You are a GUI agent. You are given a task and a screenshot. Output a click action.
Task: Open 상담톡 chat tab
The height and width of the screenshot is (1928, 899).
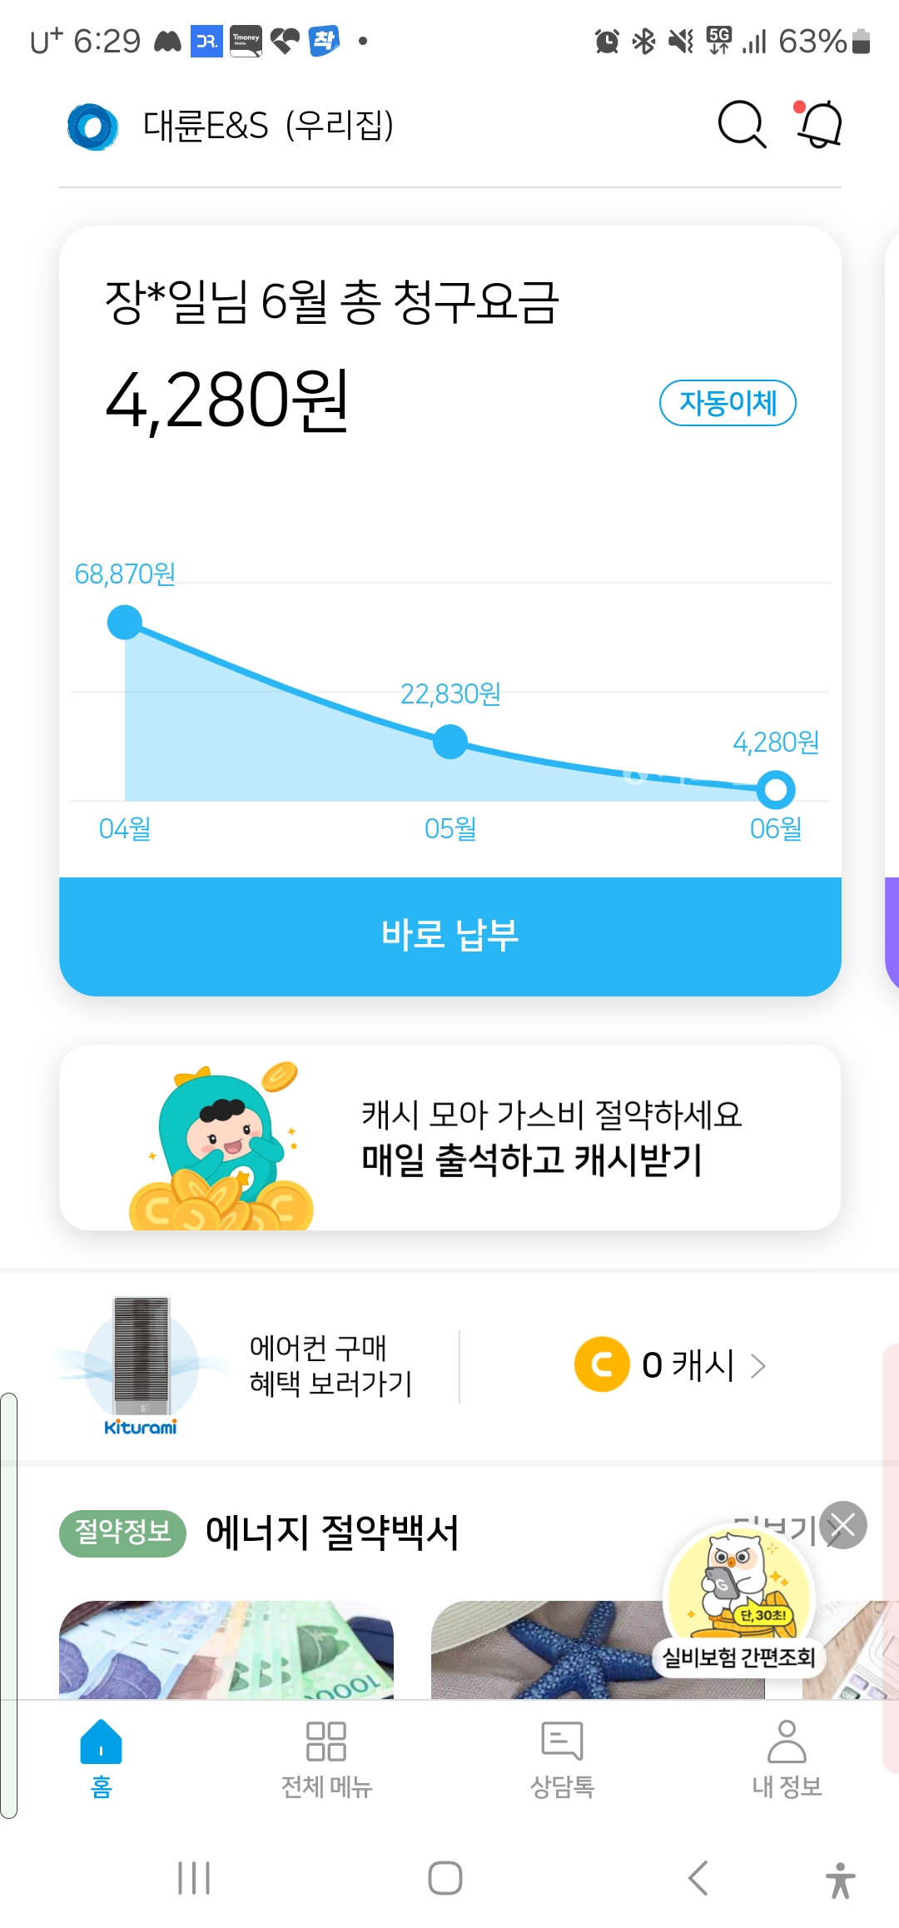[562, 1758]
